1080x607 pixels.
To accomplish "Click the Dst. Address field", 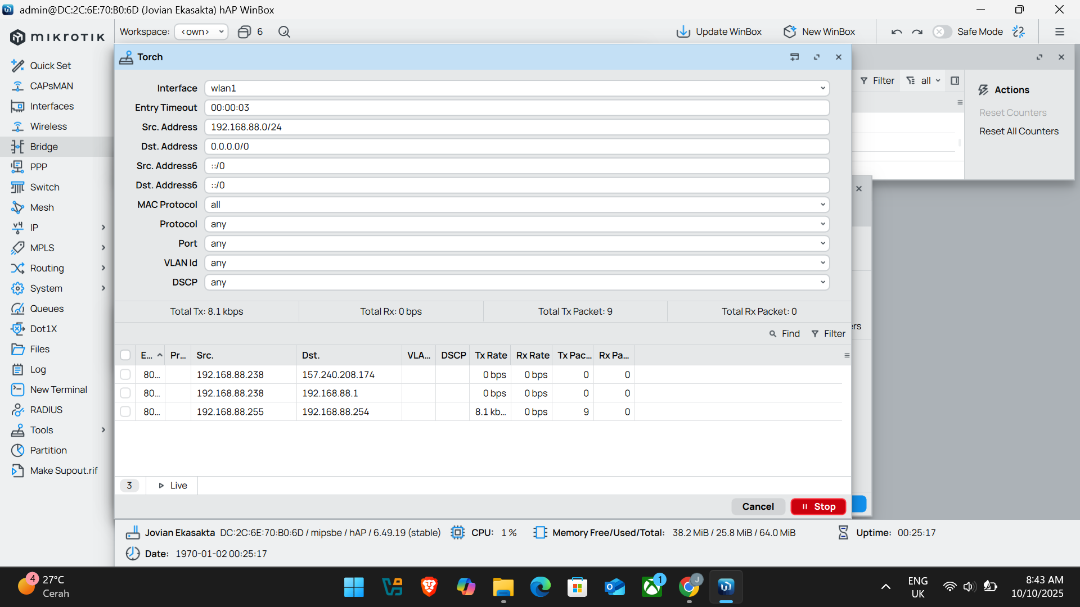I will pyautogui.click(x=517, y=147).
